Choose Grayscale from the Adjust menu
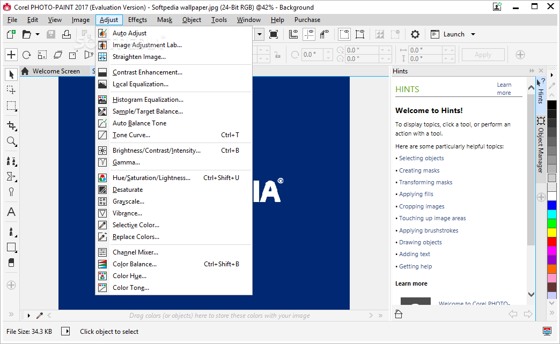This screenshot has height=344, width=560. point(173,201)
